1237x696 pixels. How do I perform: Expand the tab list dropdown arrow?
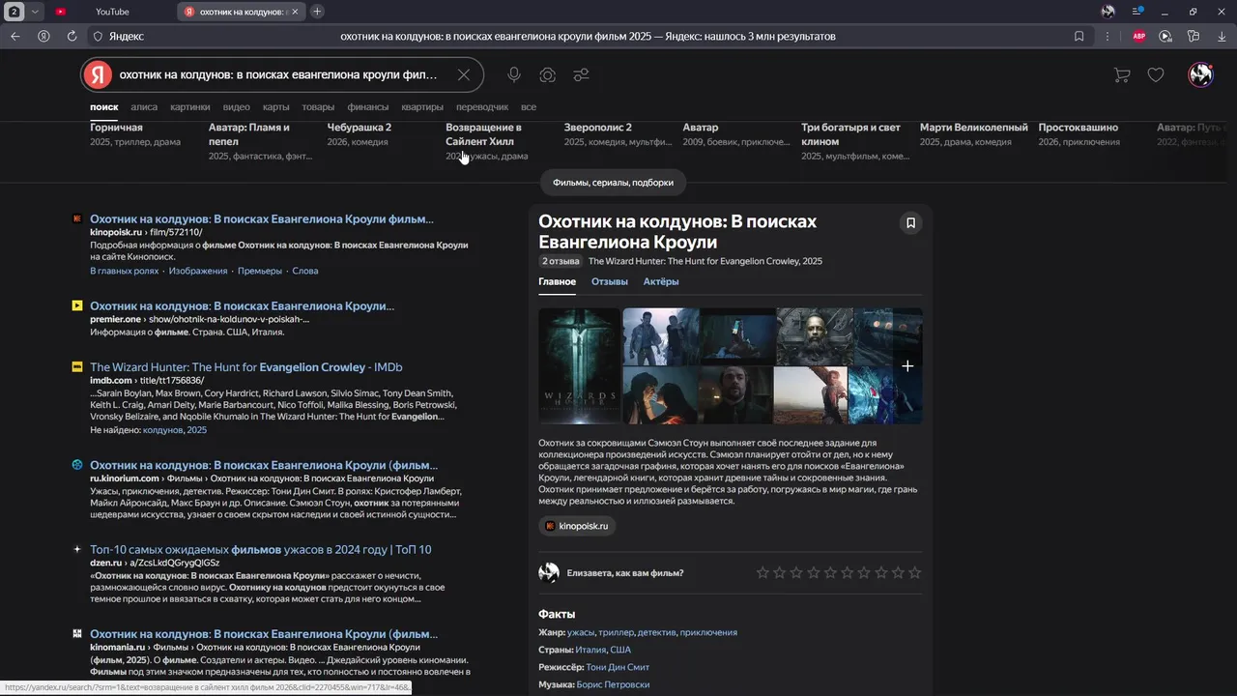(35, 12)
